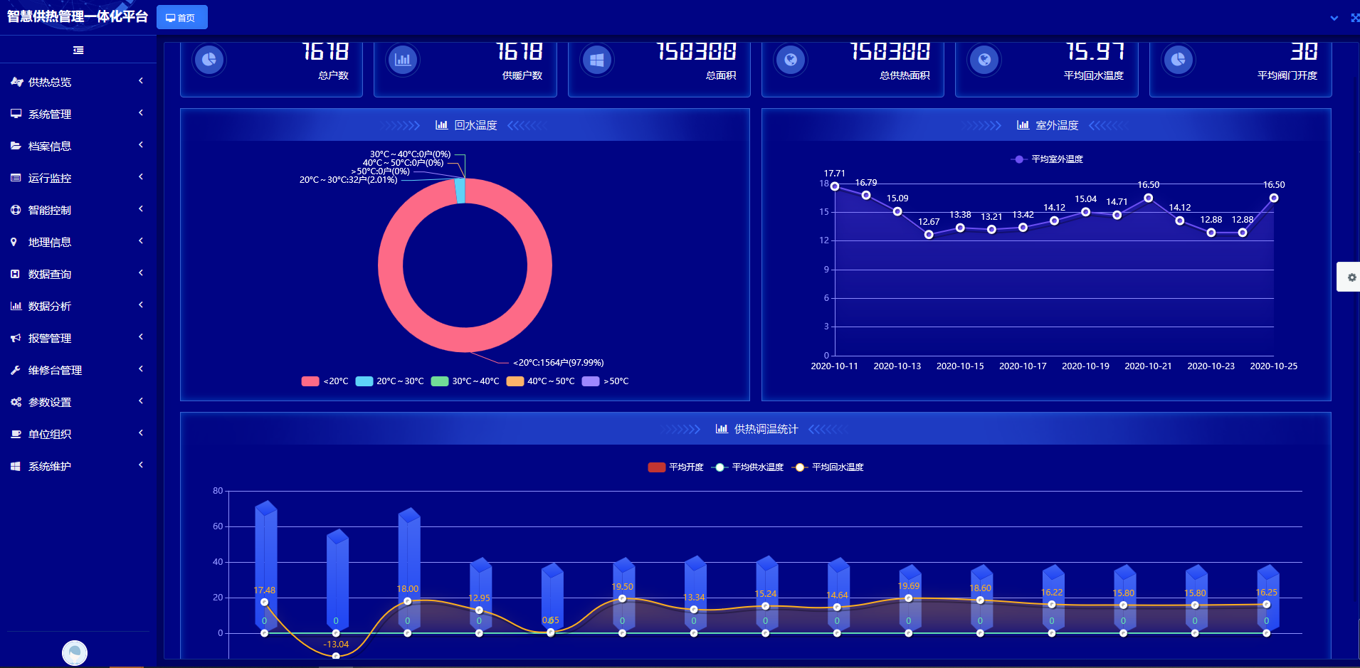Click the bar chart icon for 供暖户数
Viewport: 1360px width, 668px height.
[403, 60]
